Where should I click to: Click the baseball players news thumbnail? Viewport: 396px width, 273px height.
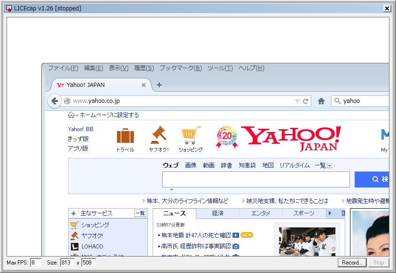click(x=307, y=242)
